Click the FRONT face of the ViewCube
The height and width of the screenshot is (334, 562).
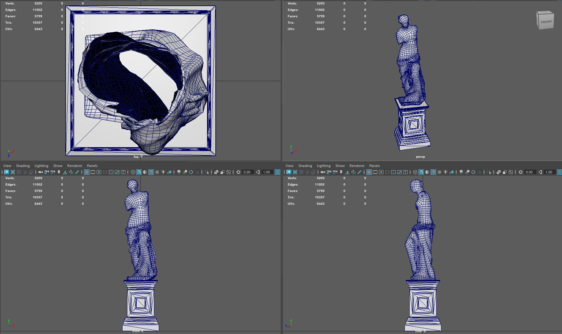click(x=546, y=22)
